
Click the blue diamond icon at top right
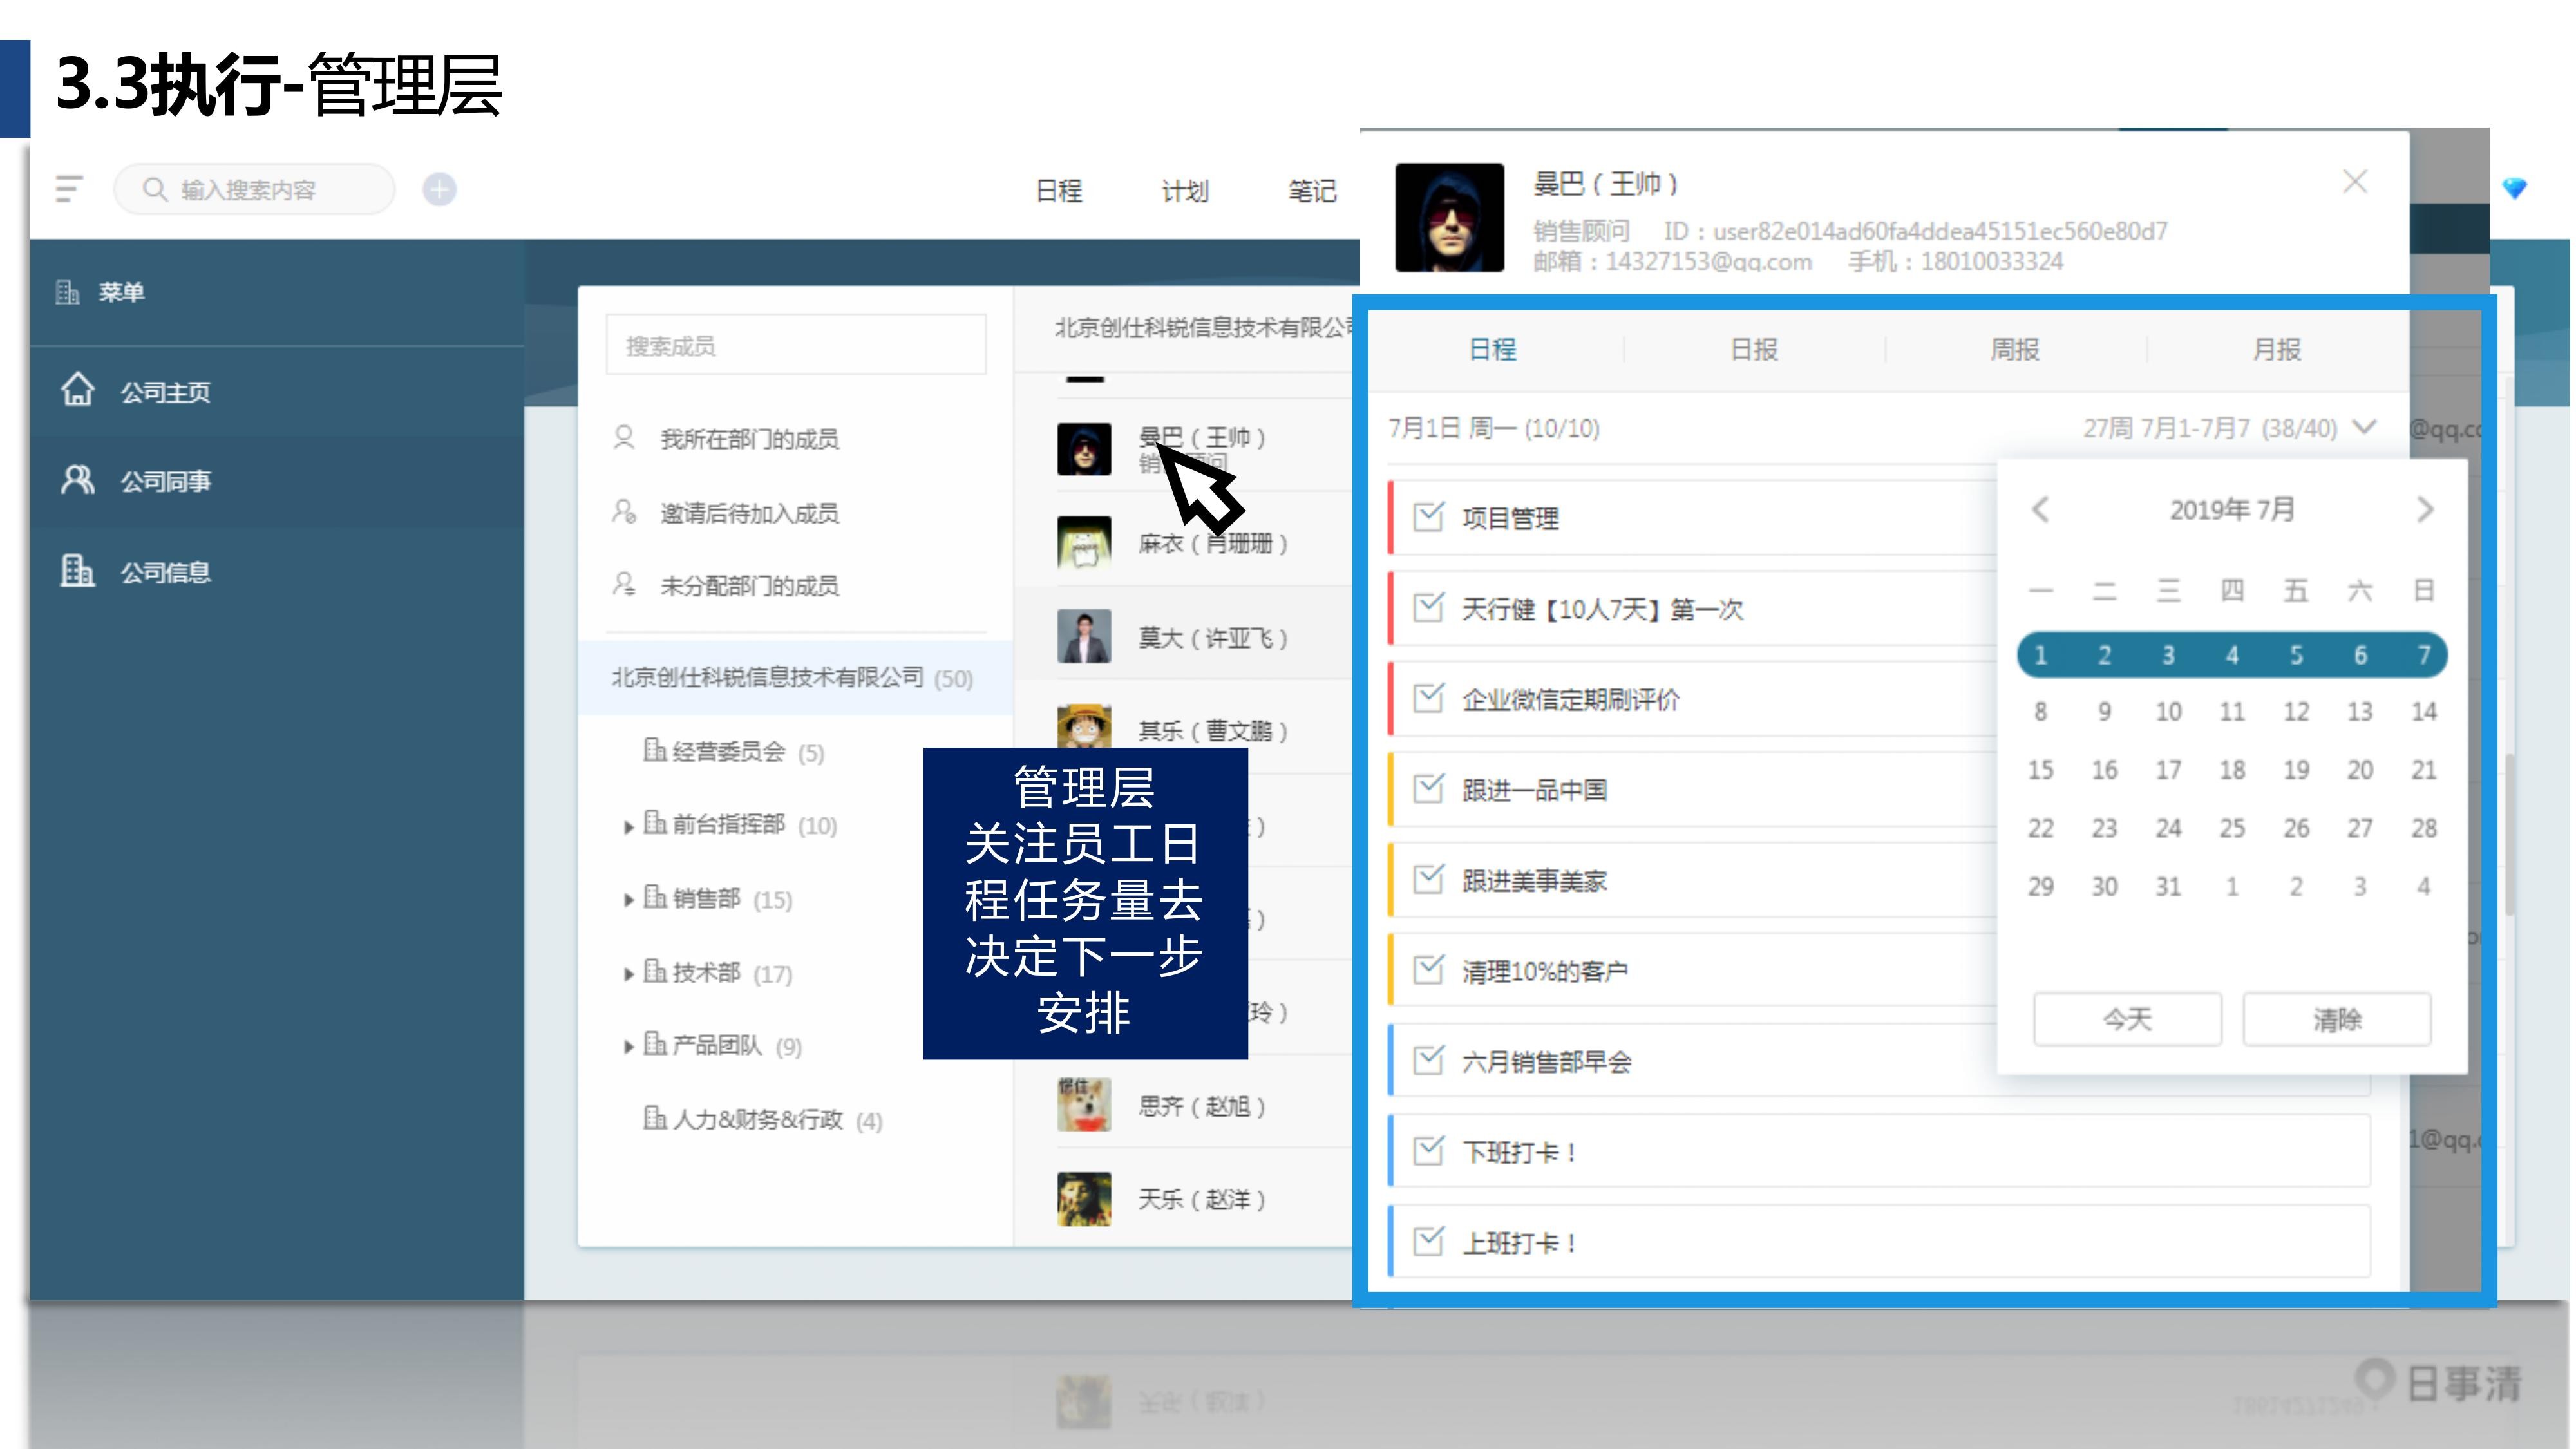2514,188
